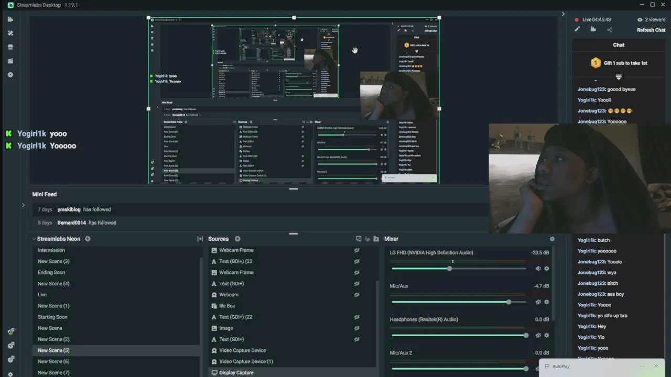Click the top of three bottom-left sidebar icons
Image resolution: width=671 pixels, height=377 pixels.
(10, 331)
